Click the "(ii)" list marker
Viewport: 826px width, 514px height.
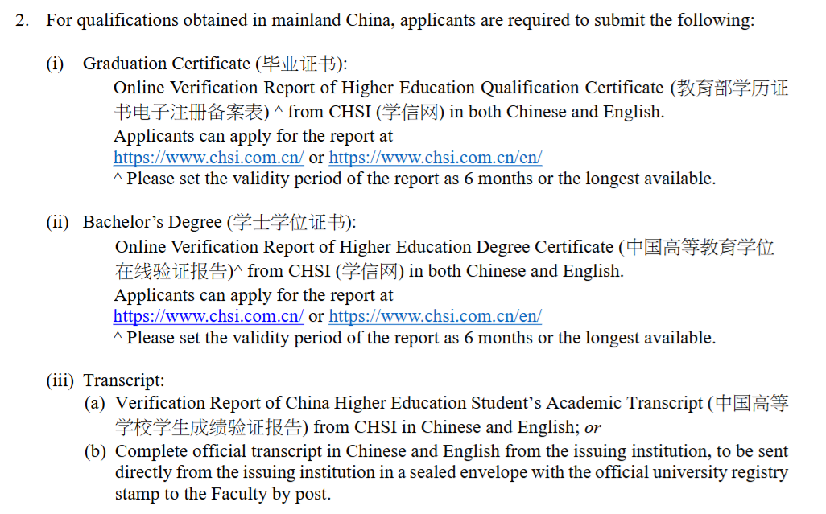point(58,222)
